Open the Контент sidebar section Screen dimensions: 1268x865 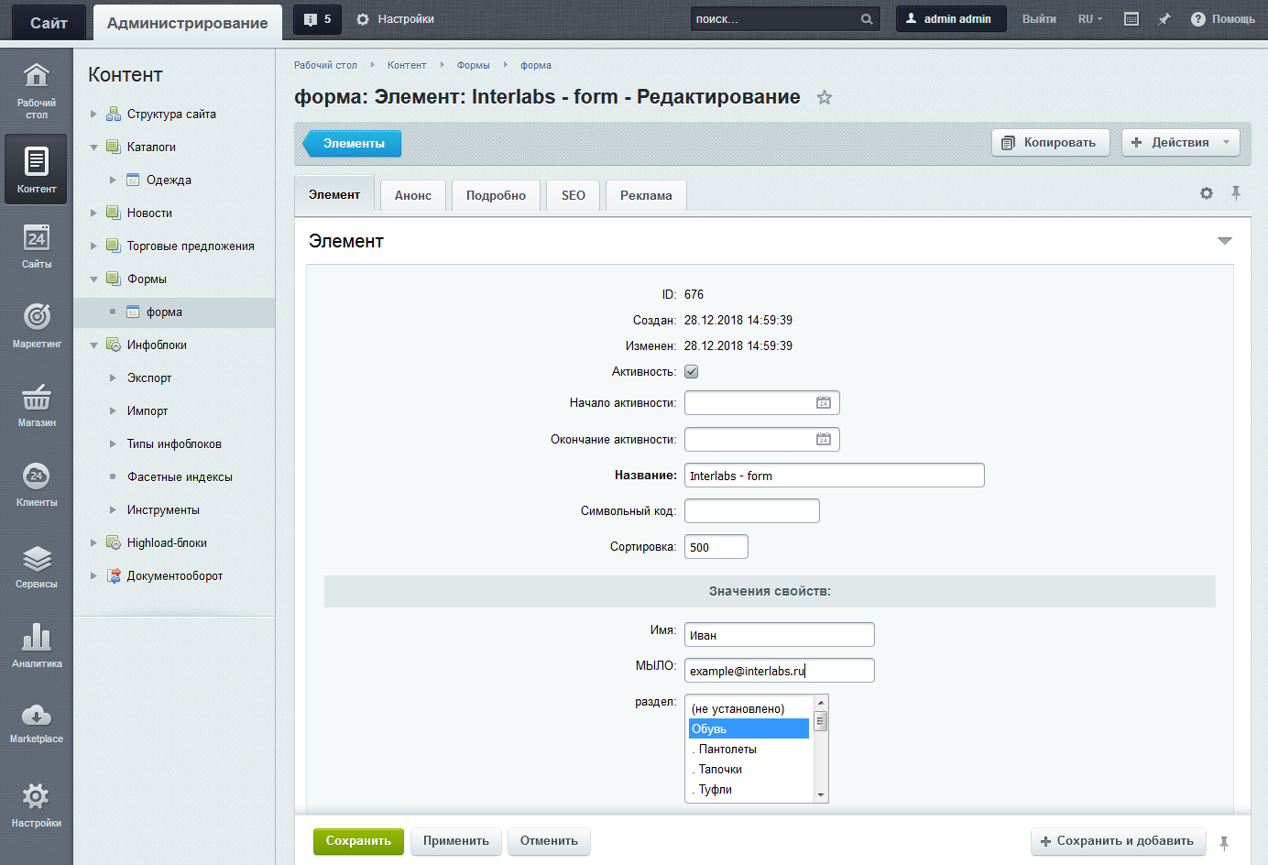tap(37, 169)
